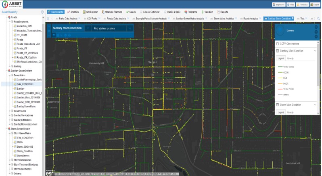This screenshot has width=322, height=176.
Task: Click the magnifier icon right of the dashboard tabs
Action: tap(319, 19)
